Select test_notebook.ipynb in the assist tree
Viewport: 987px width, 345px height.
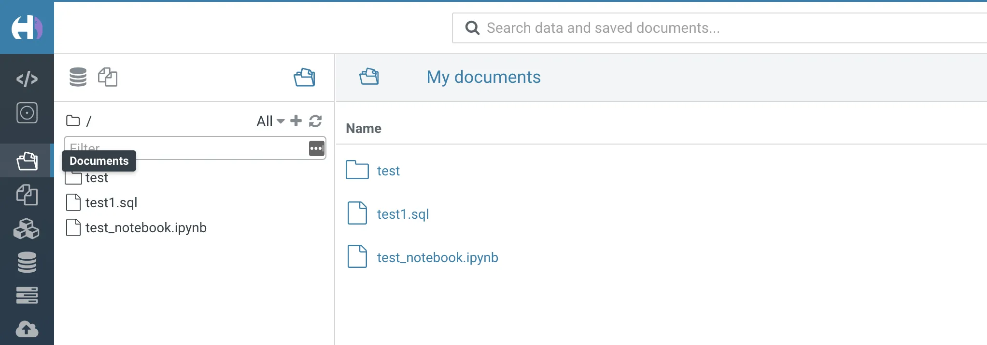click(x=146, y=227)
